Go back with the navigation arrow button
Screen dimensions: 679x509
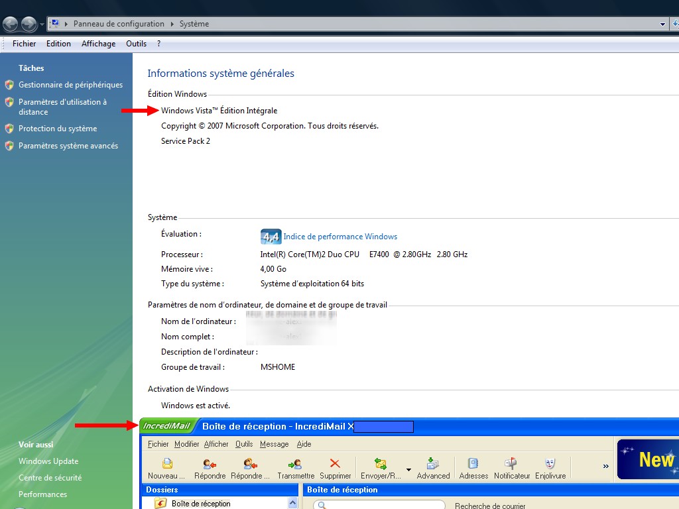11,25
